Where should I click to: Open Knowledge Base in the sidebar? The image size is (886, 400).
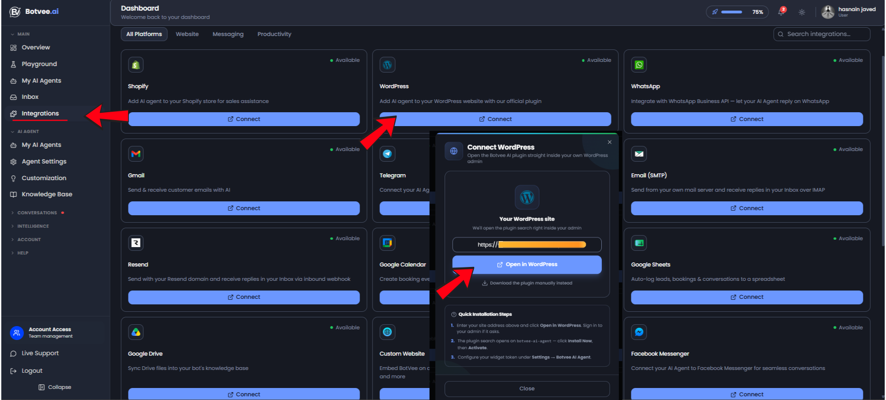click(x=47, y=194)
